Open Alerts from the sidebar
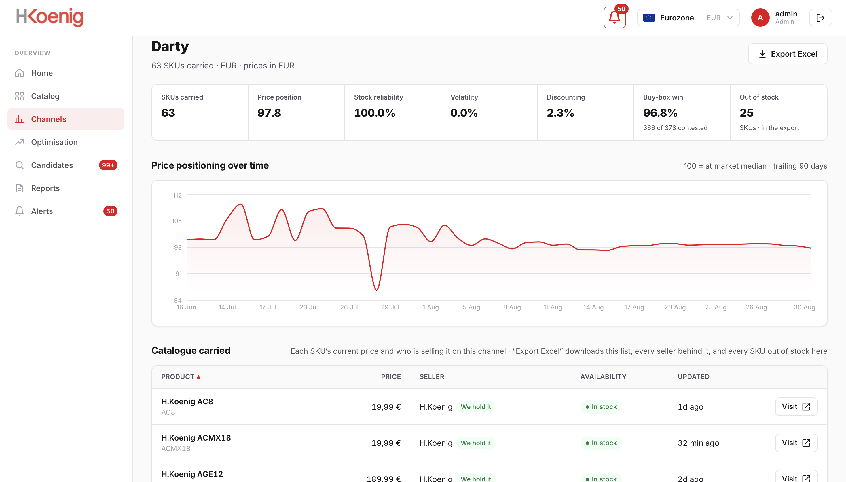Viewport: 846px width, 482px height. tap(66, 211)
